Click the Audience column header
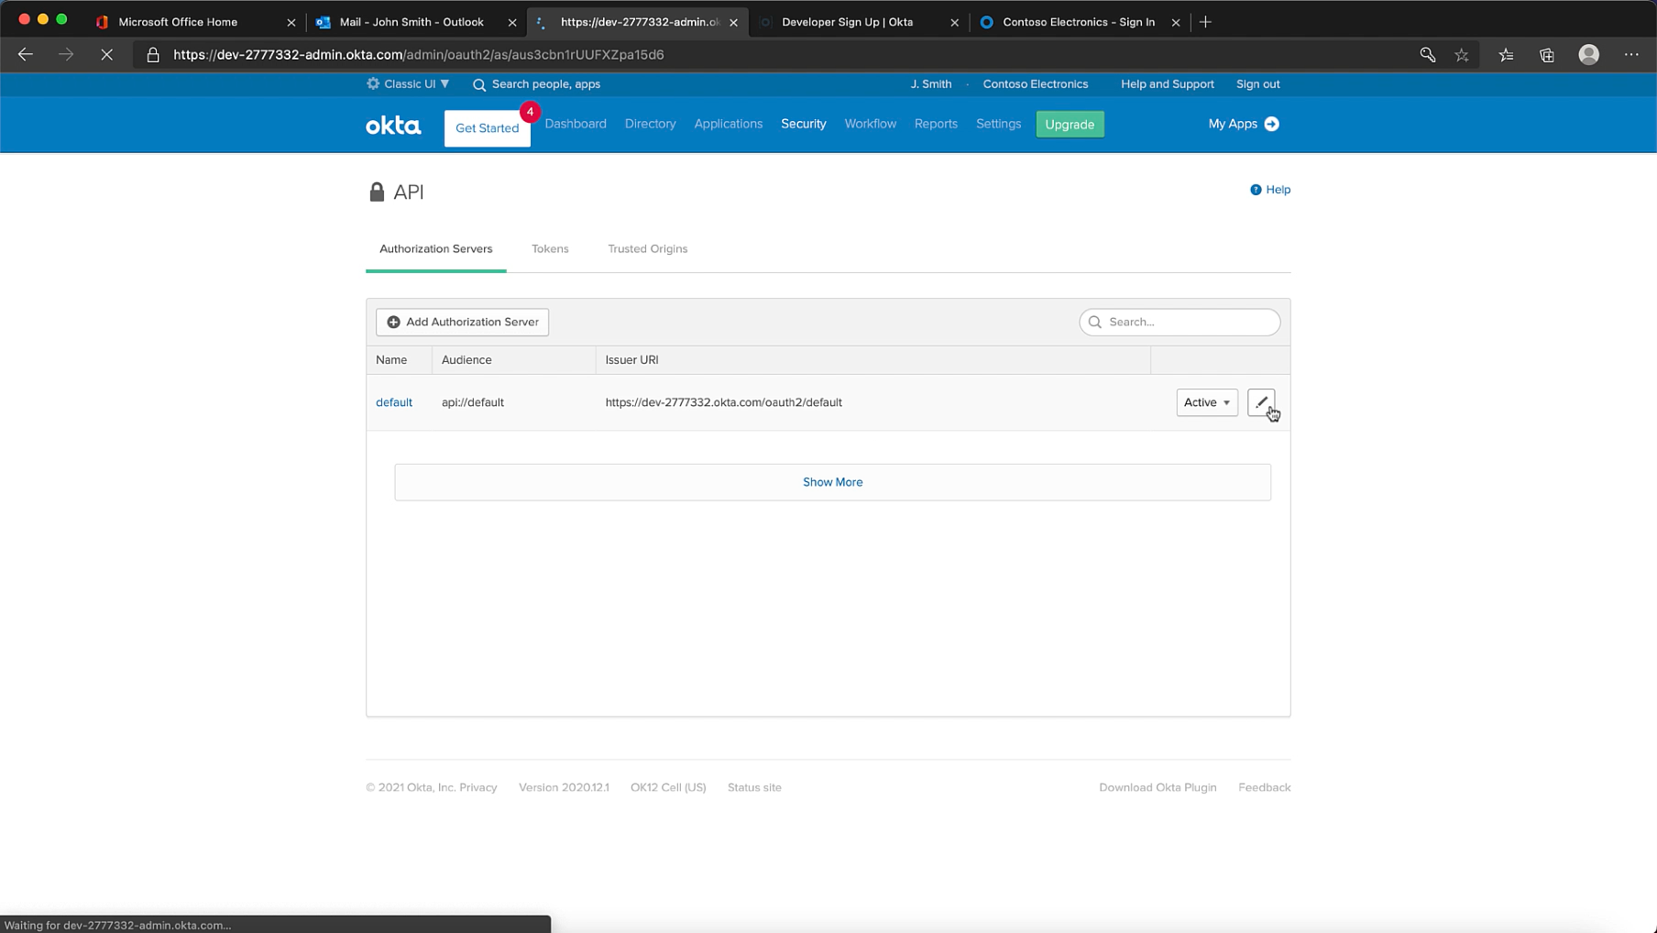1657x933 pixels. tap(466, 360)
